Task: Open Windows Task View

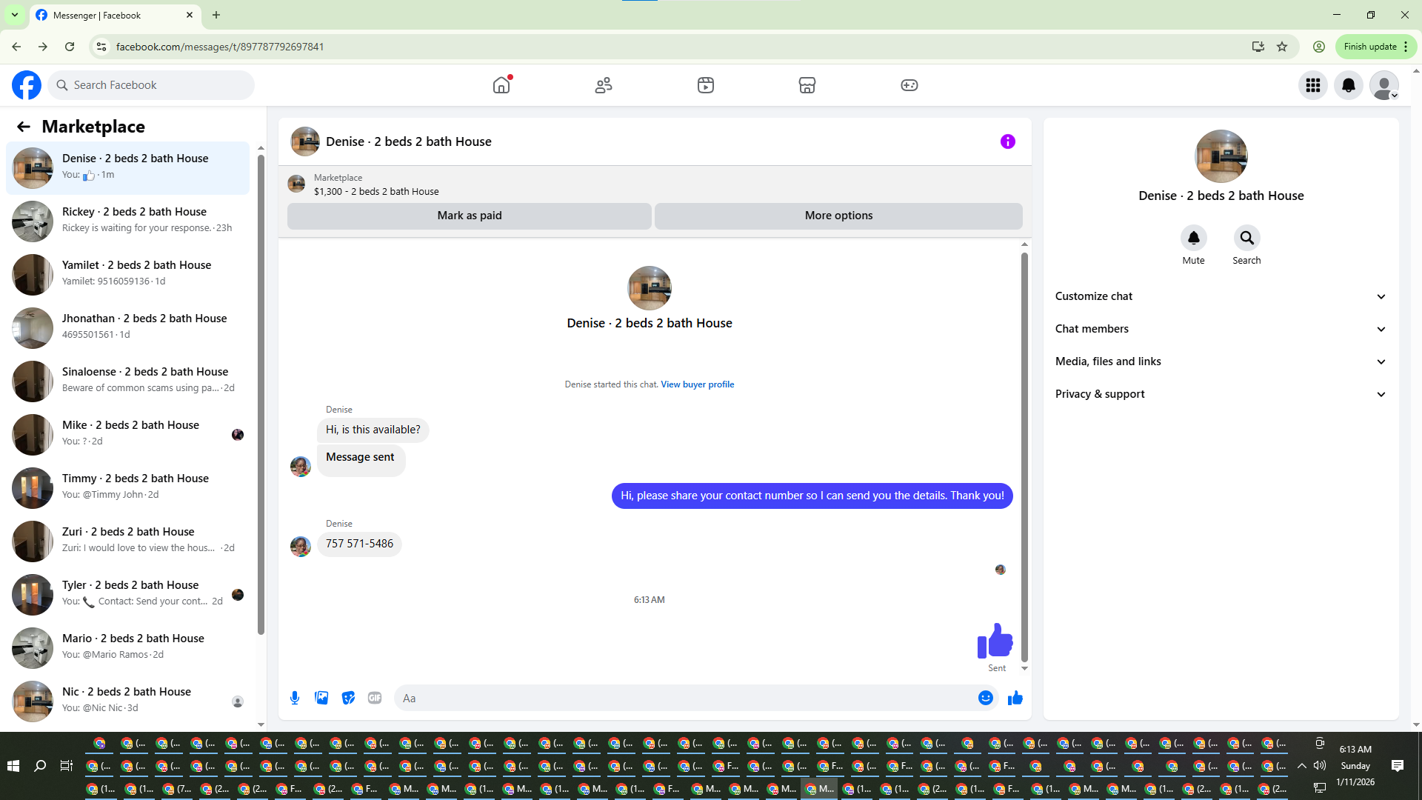Action: 67,766
